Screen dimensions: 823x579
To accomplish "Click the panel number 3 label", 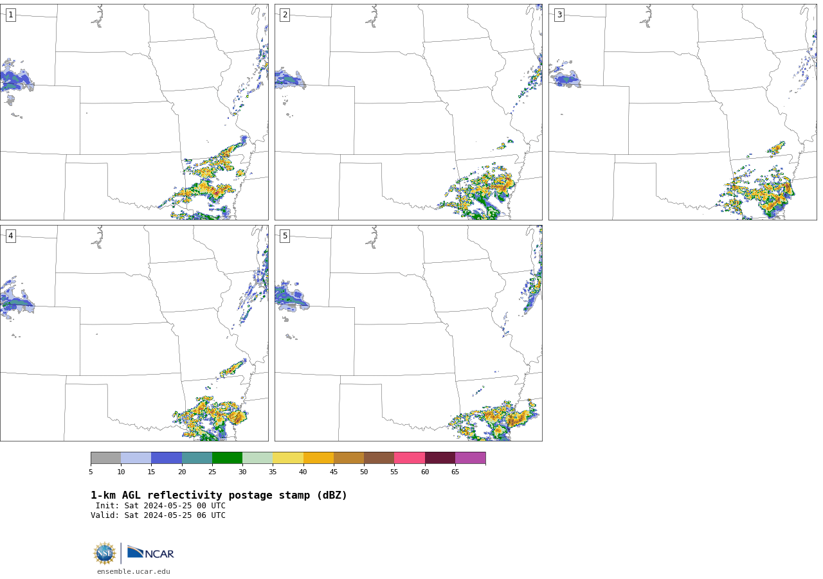I will [559, 15].
